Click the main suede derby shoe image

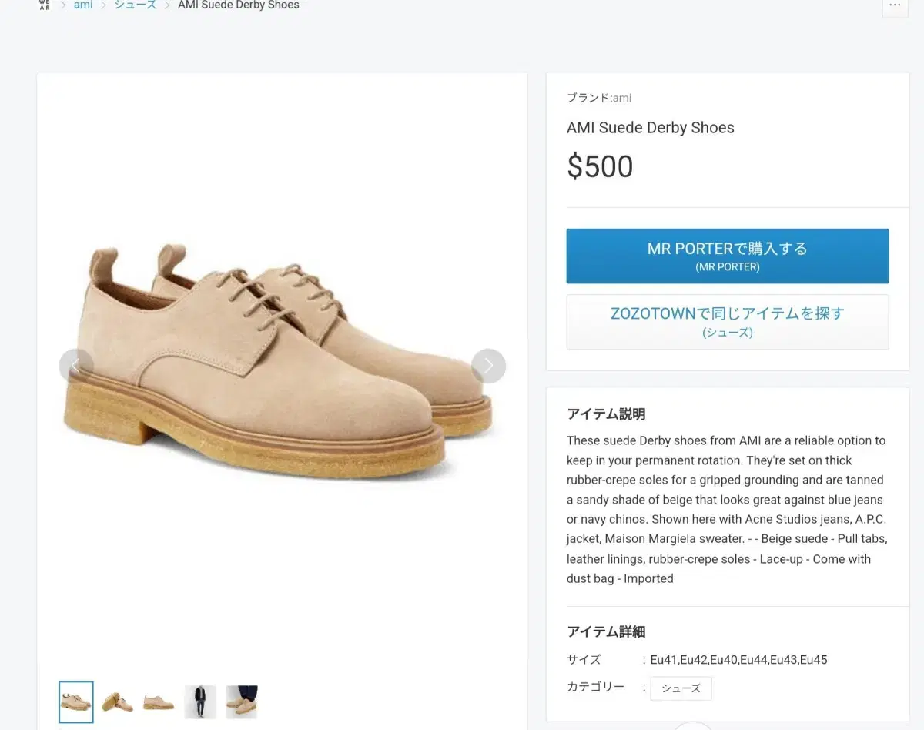(x=277, y=362)
